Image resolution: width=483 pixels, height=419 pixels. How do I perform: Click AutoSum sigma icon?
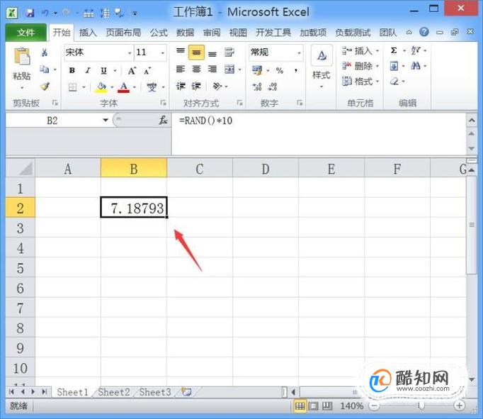point(394,50)
